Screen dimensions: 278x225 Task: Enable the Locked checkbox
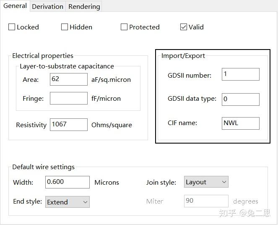pos(12,27)
